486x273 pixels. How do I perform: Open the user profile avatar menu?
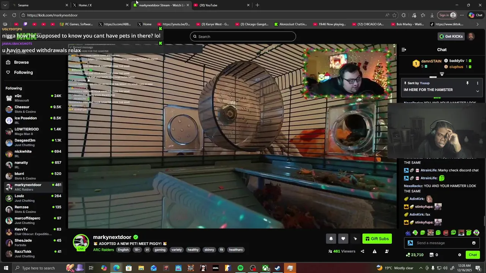coord(471,36)
